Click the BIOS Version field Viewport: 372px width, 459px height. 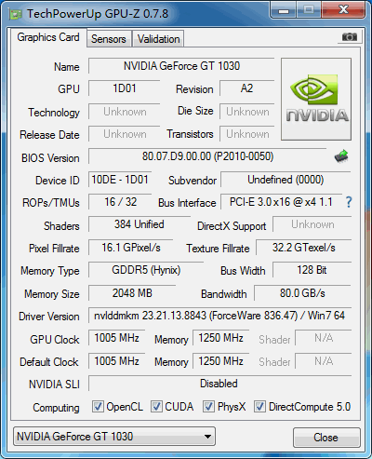[207, 156]
